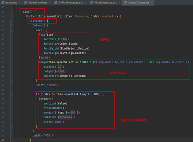Click the file icon on SpeedDialog.ets tab
Screen dimensions: 193x142
(125, 2)
